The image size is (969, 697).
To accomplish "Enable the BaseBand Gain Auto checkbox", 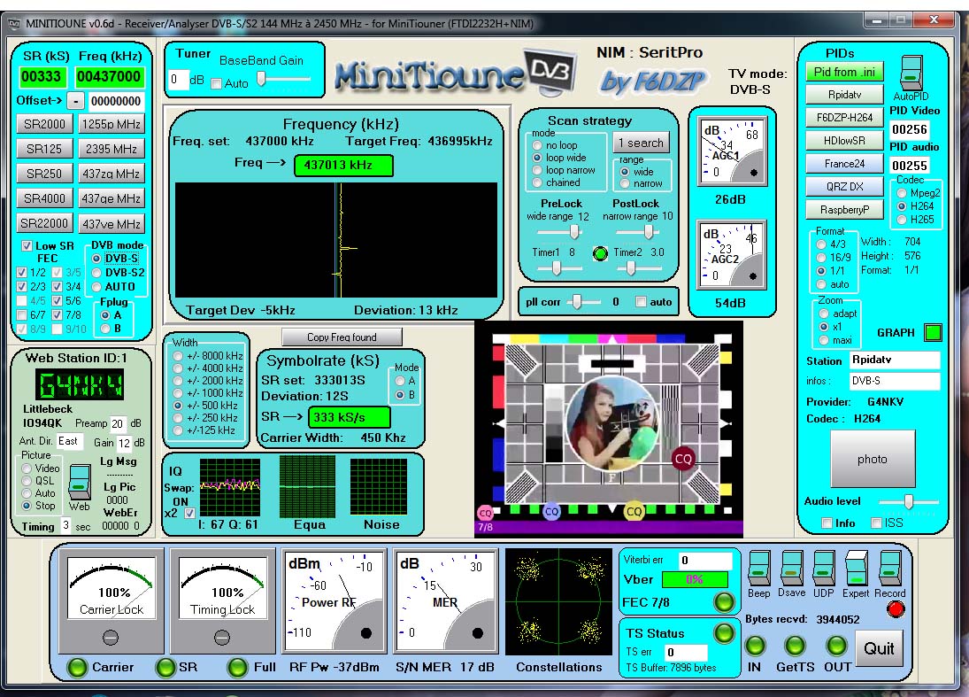I will (x=216, y=83).
